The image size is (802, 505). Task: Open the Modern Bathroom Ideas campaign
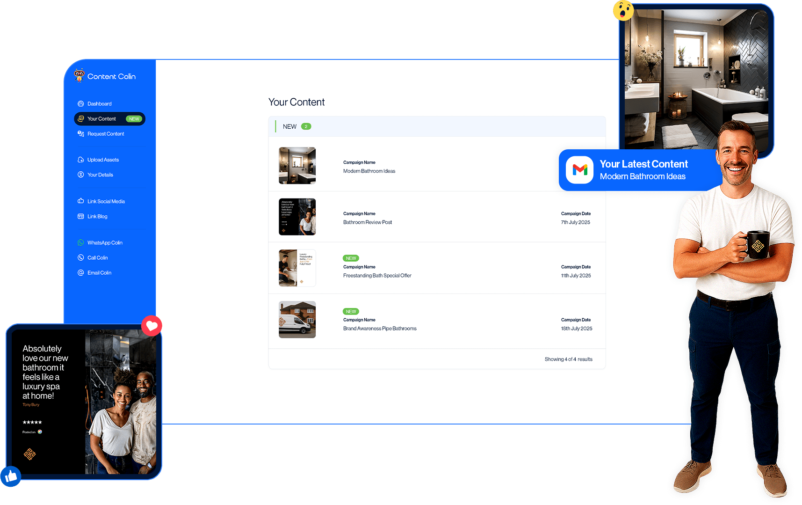369,171
